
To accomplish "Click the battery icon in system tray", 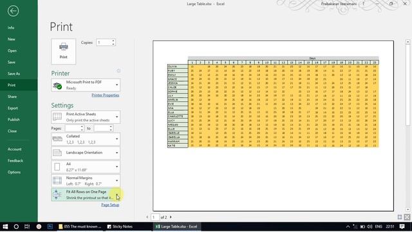I will click(x=362, y=227).
